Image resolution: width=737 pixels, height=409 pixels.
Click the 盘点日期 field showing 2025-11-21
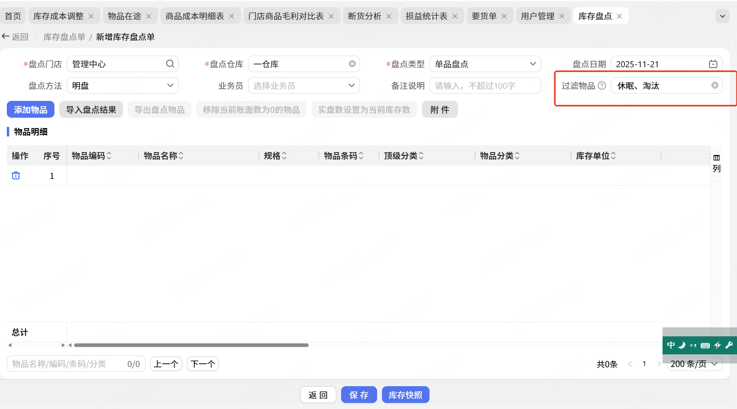pos(667,64)
